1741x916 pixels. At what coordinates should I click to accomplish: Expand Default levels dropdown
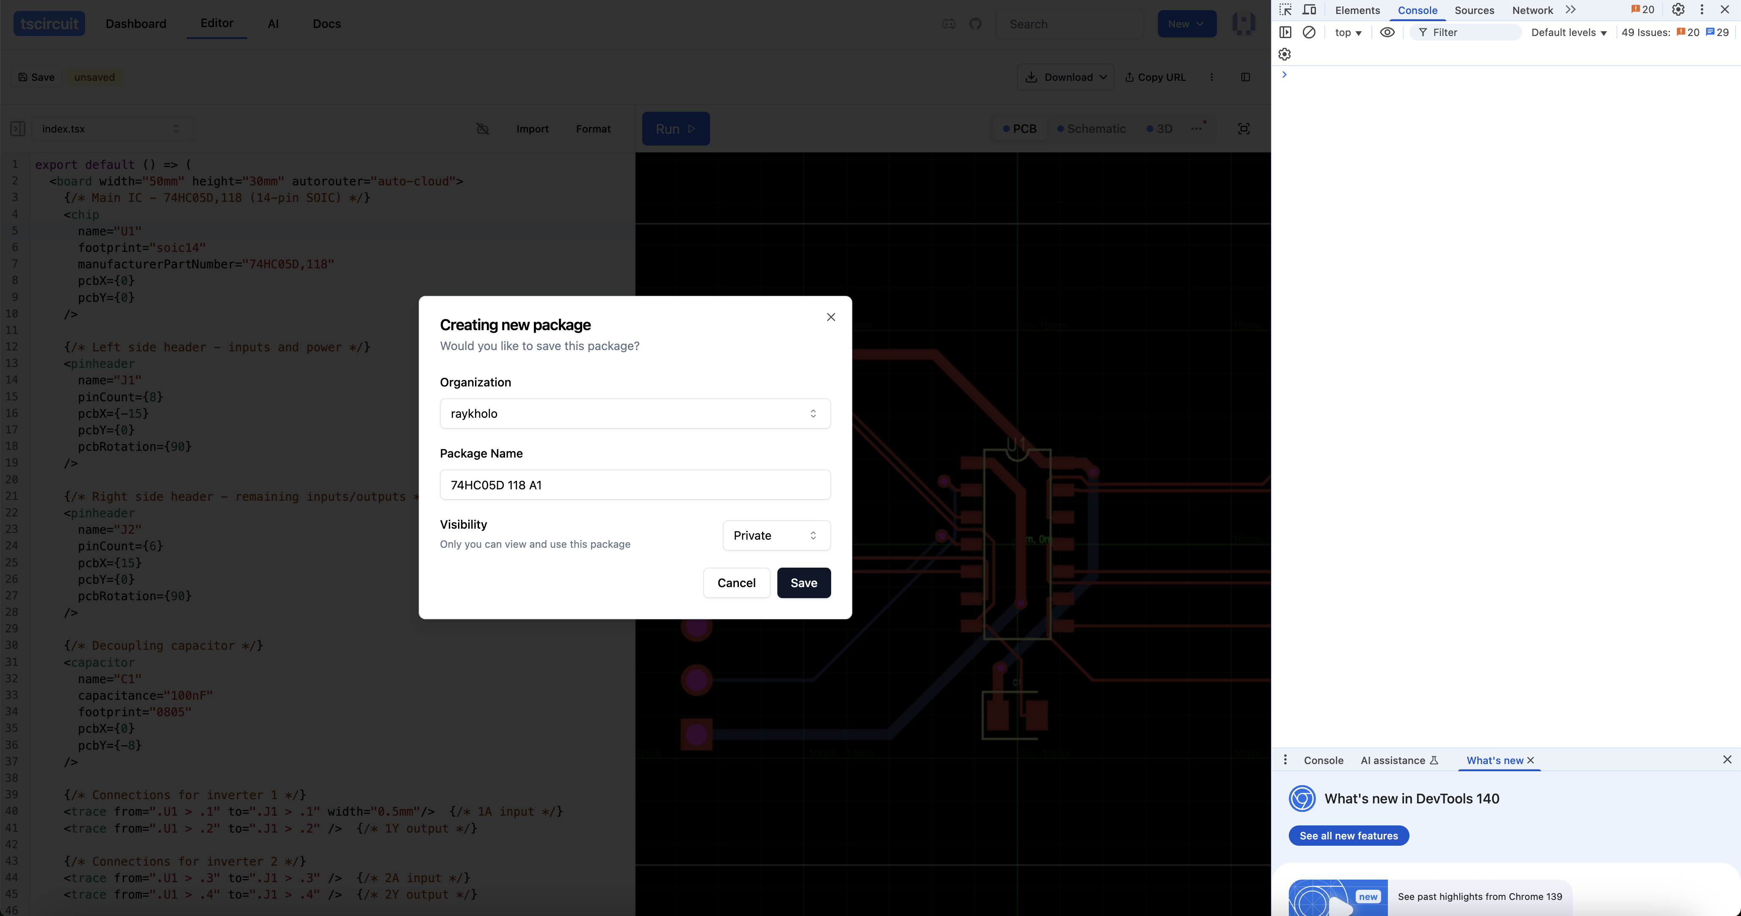coord(1568,33)
